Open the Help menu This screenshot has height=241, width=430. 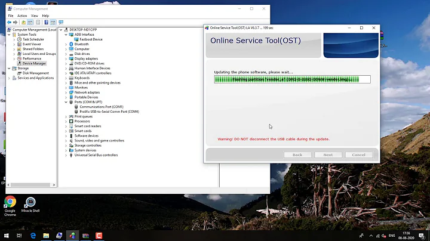[x=45, y=16]
